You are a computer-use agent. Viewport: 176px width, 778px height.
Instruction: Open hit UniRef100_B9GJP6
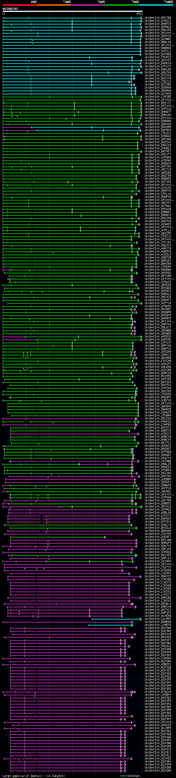click(158, 30)
